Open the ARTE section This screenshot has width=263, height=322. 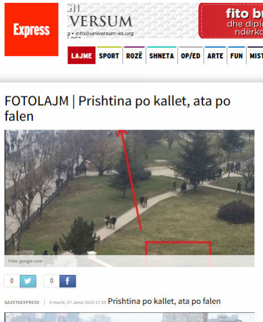point(215,55)
